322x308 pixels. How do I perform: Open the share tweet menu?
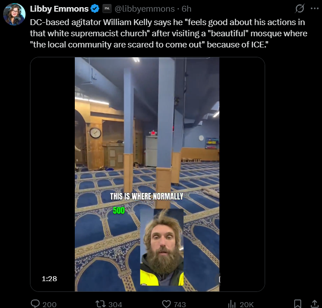click(314, 304)
